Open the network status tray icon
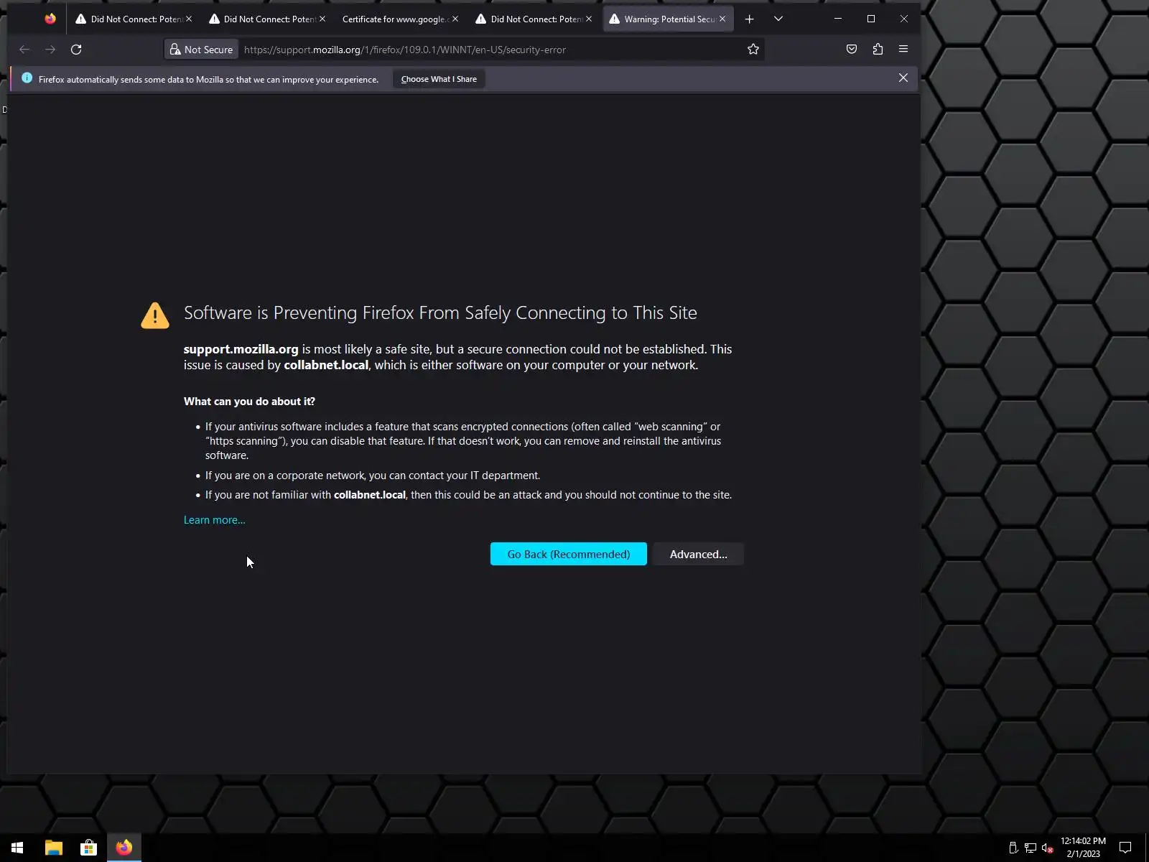The width and height of the screenshot is (1149, 862). click(1031, 848)
